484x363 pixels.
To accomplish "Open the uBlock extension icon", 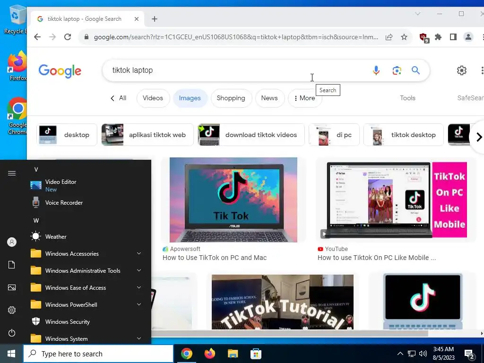I will [x=424, y=38].
